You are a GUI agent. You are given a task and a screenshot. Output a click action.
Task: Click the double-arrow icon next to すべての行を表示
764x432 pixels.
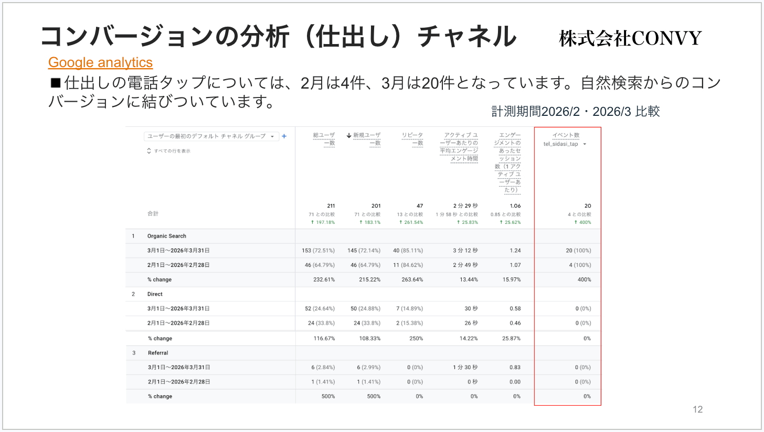(x=148, y=150)
